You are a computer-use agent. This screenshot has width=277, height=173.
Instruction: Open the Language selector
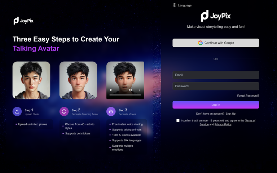pos(182,5)
